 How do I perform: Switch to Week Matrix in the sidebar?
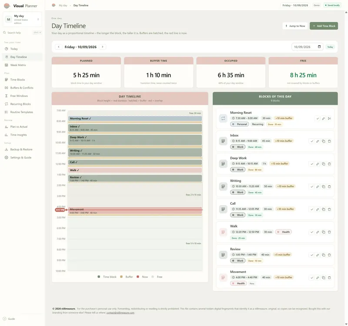click(x=22, y=65)
